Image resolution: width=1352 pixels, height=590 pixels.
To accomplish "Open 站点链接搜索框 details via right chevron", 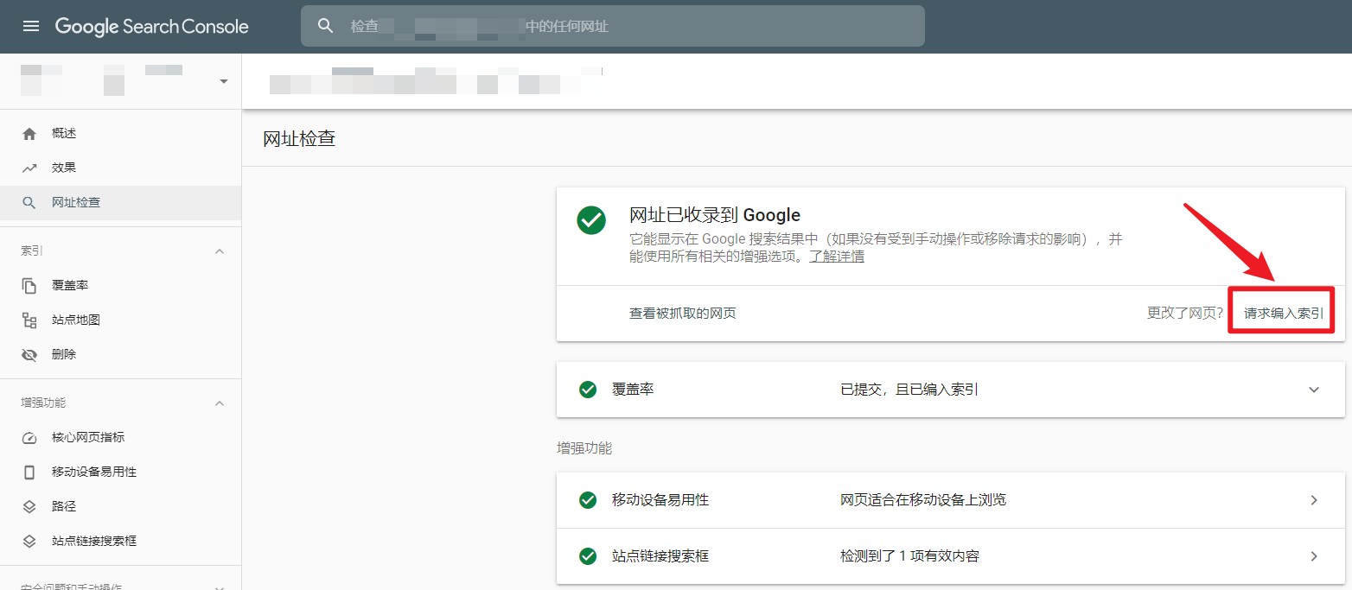I will 1314,556.
